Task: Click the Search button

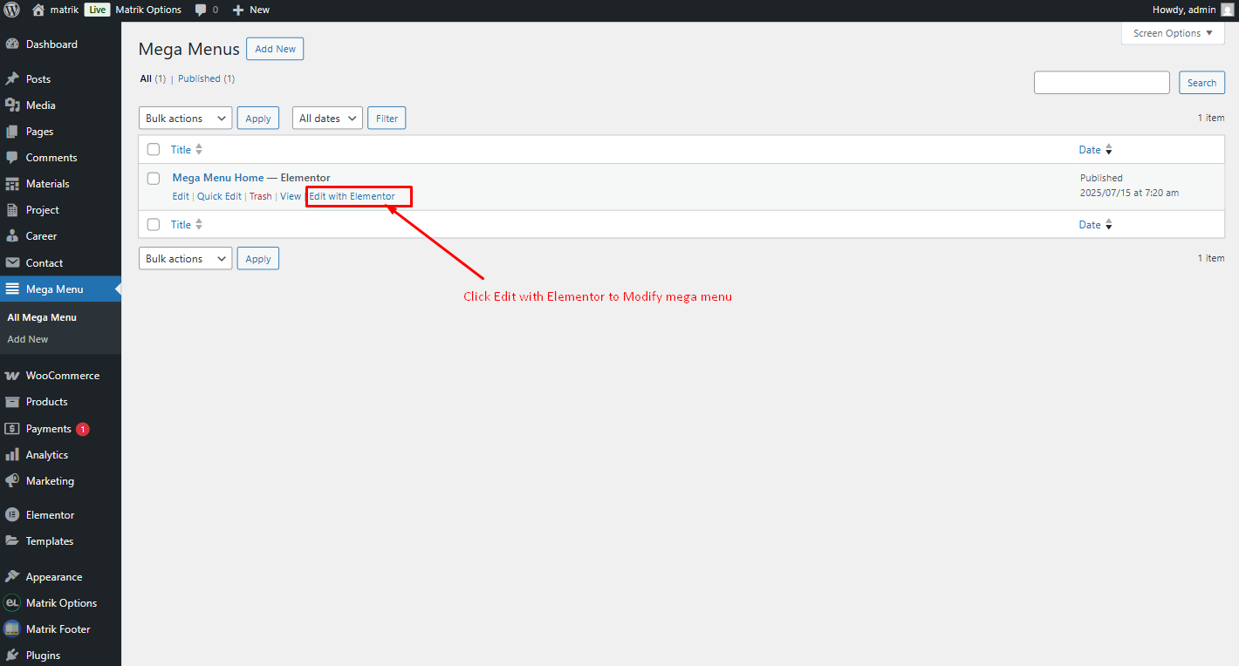Action: tap(1201, 83)
